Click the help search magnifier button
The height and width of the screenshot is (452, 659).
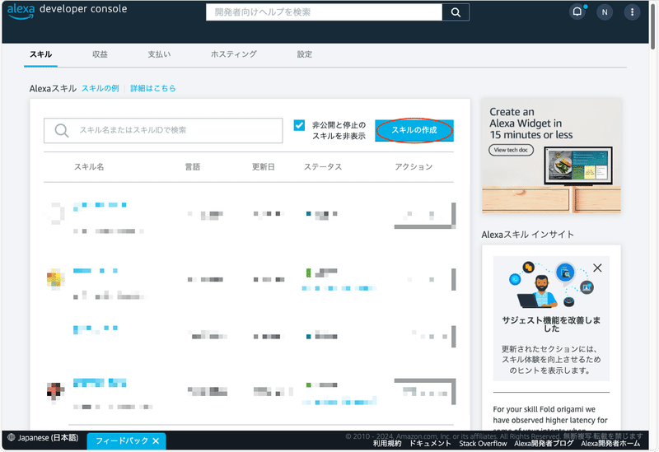click(456, 12)
